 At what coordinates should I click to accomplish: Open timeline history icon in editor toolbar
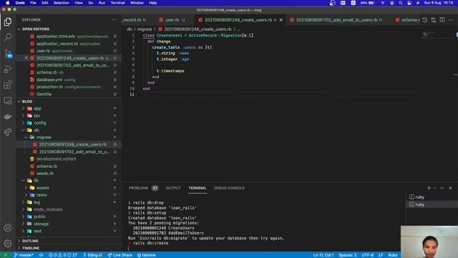[x=425, y=20]
